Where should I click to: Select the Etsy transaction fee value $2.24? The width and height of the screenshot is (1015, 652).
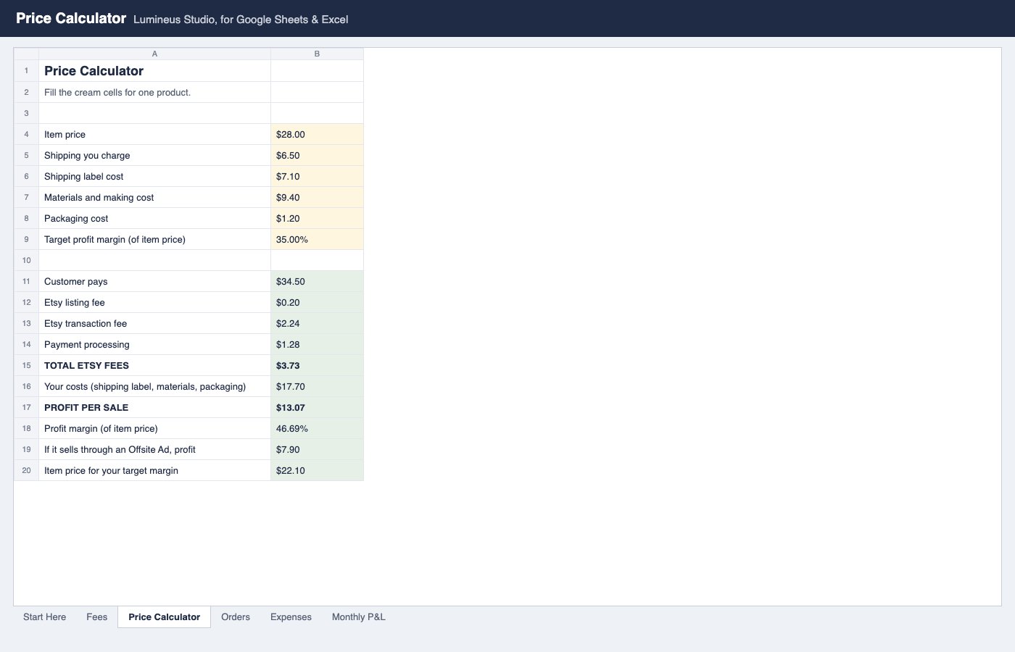coord(317,323)
